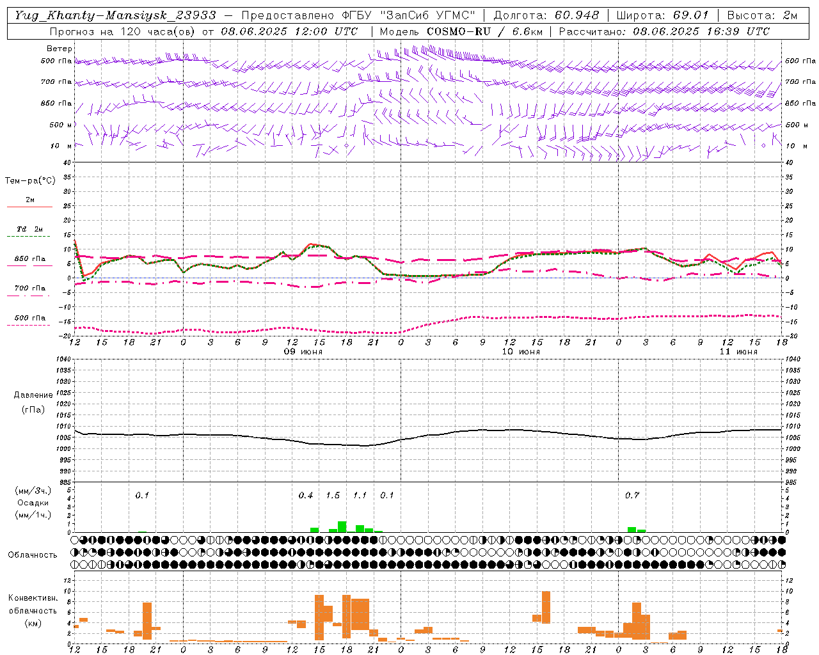Click the precipitation amount '1.5'
The image size is (819, 655).
pyautogui.click(x=333, y=496)
